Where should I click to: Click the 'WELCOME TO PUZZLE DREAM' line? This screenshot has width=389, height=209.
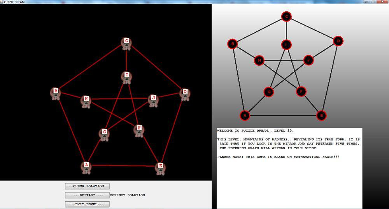[255, 130]
